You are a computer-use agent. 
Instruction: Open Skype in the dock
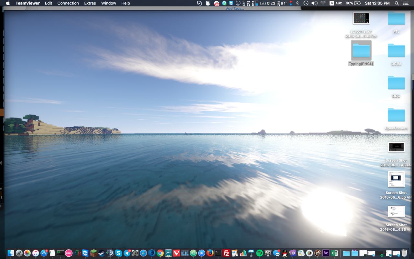point(119,253)
